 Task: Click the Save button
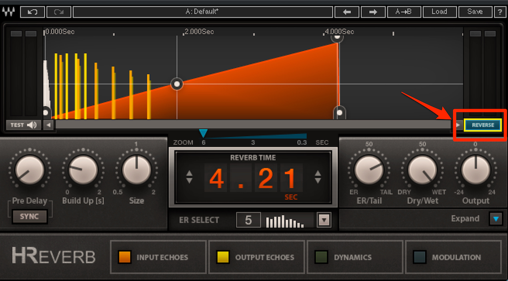[x=475, y=12]
